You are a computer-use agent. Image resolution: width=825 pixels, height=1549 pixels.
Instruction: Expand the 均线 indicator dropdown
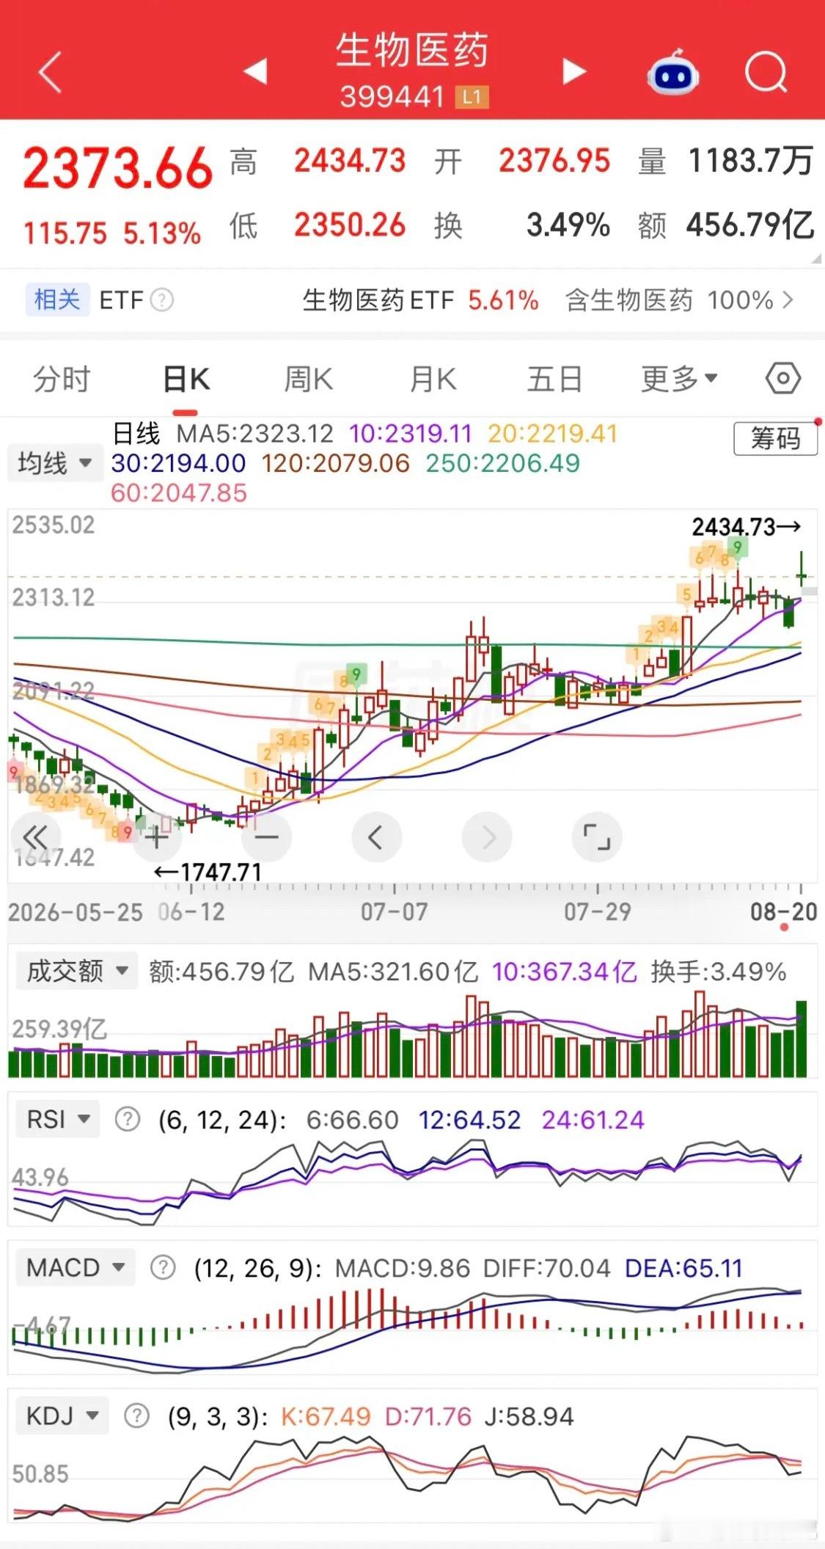tap(55, 464)
